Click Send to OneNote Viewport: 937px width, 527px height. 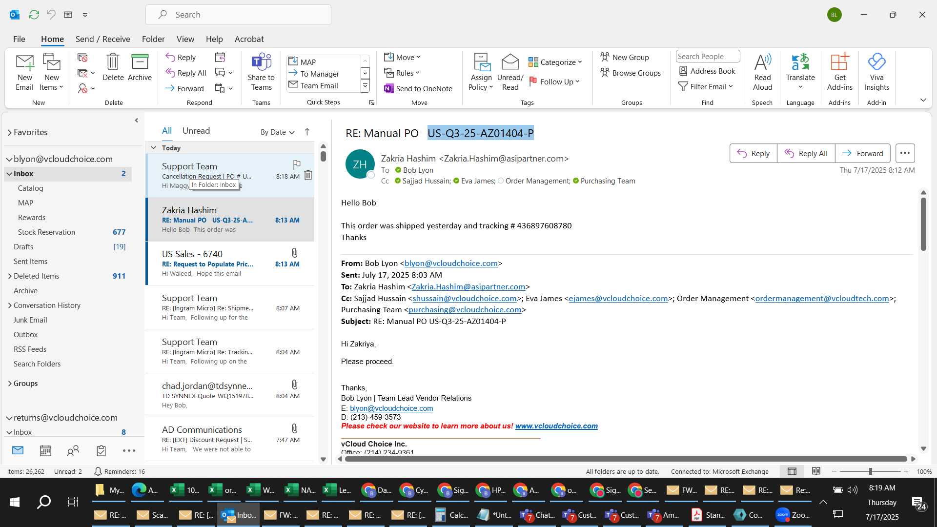pyautogui.click(x=418, y=88)
